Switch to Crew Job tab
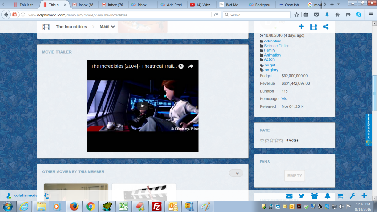 [289, 5]
